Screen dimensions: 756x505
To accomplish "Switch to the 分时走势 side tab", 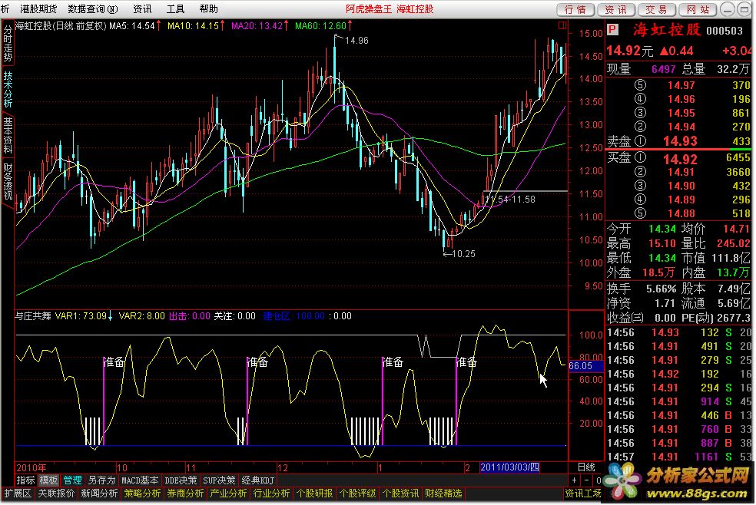I will click(8, 43).
